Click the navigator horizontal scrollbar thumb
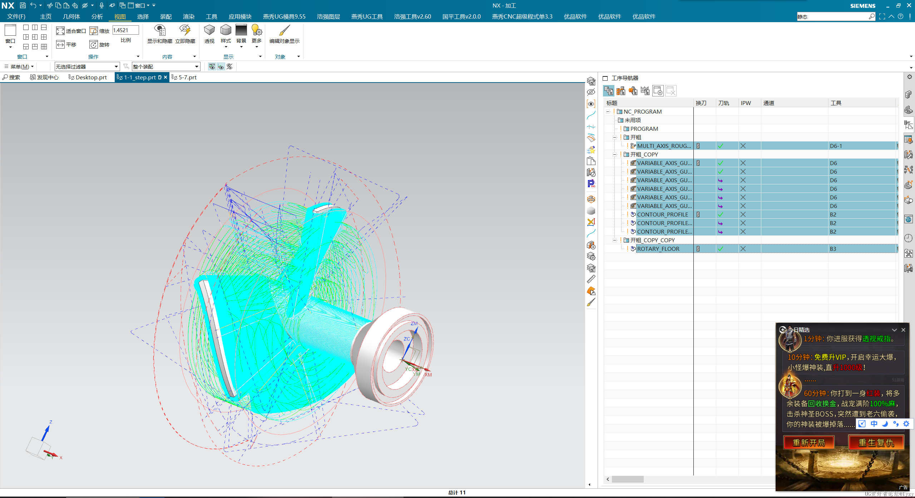915x498 pixels. pyautogui.click(x=627, y=479)
